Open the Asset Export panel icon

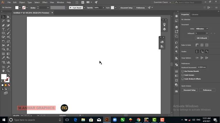[x=176, y=32]
